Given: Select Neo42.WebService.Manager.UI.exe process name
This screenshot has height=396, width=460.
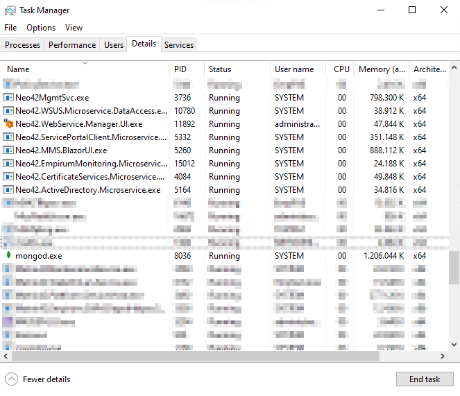Looking at the screenshot, I should (x=78, y=124).
